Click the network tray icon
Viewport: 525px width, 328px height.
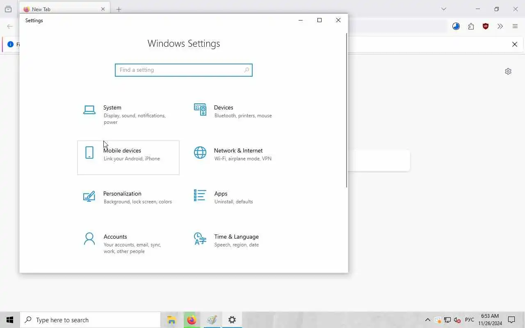tap(447, 320)
